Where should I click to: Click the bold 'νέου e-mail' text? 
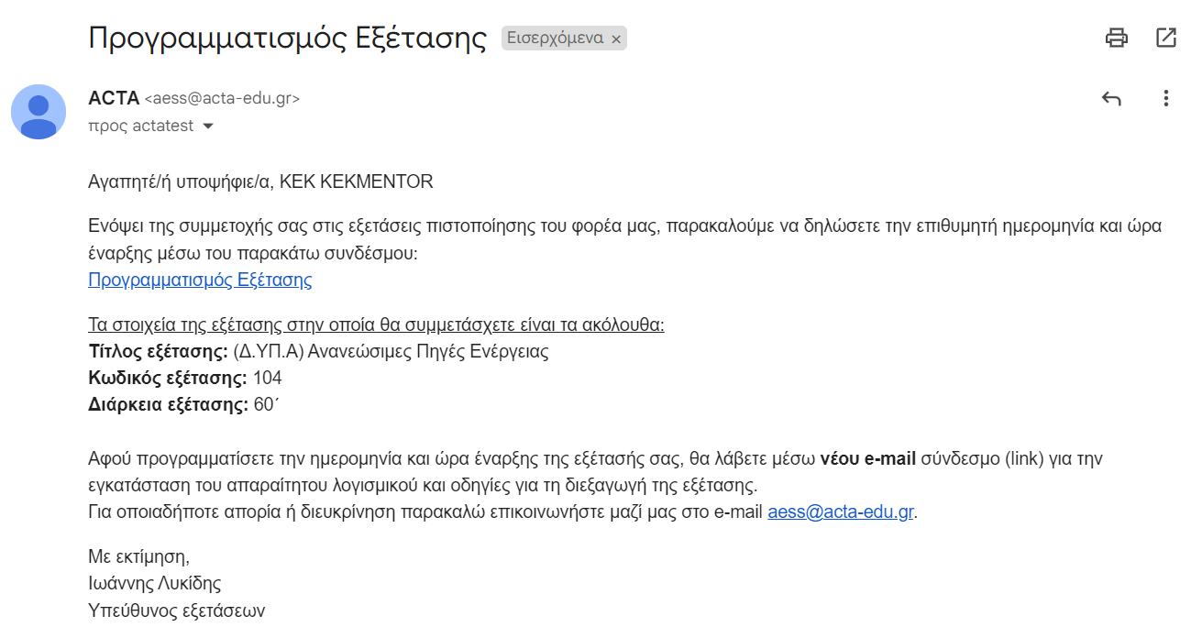867,458
